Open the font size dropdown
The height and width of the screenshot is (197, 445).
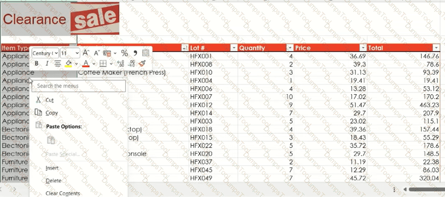[x=77, y=53]
